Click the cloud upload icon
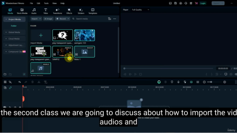The image size is (237, 133). (x=181, y=3)
